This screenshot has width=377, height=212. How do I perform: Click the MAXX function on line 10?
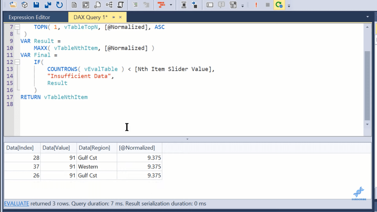point(41,48)
